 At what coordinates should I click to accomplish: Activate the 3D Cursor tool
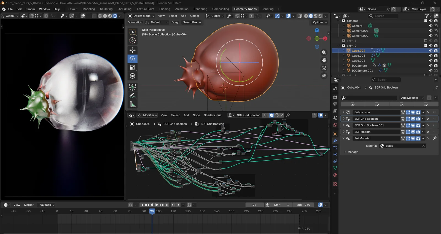133,40
